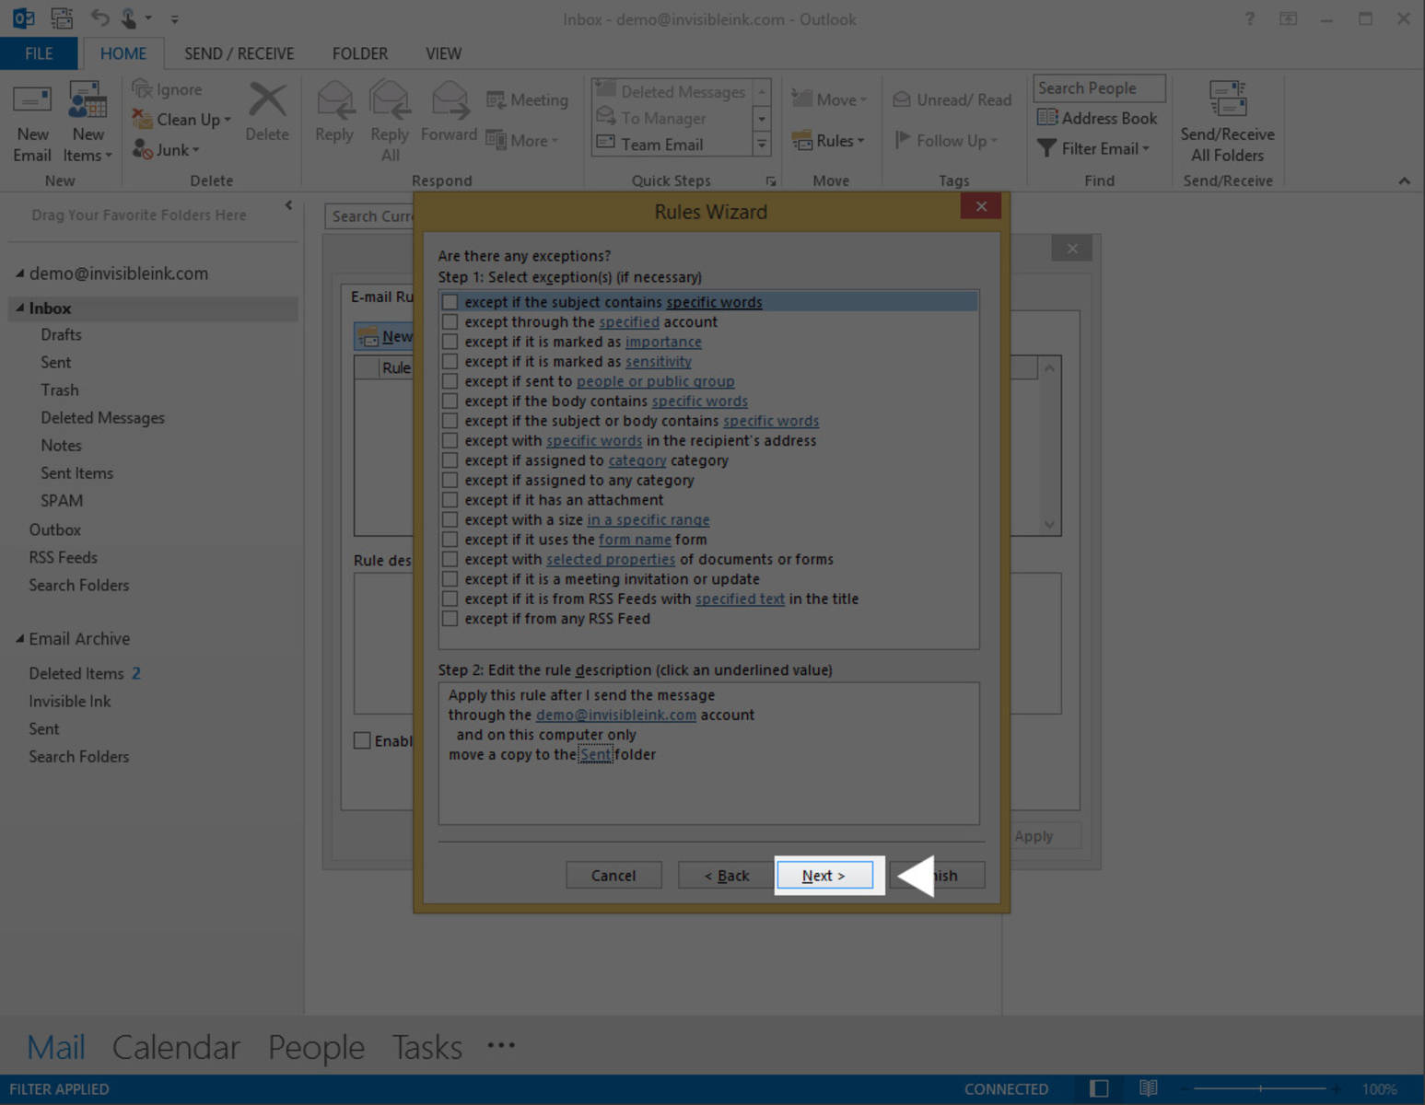Click the reading view icon in status bar
This screenshot has width=1425, height=1105.
[x=1148, y=1088]
